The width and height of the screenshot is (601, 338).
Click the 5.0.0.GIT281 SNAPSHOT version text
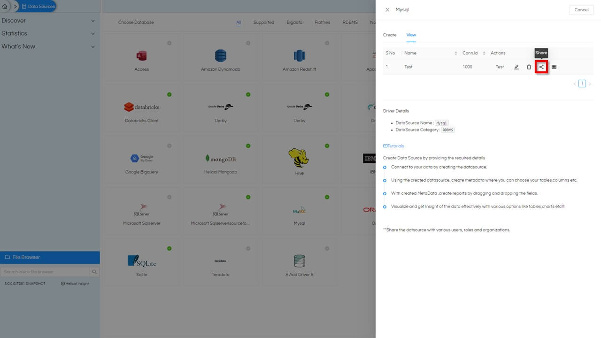(x=25, y=284)
